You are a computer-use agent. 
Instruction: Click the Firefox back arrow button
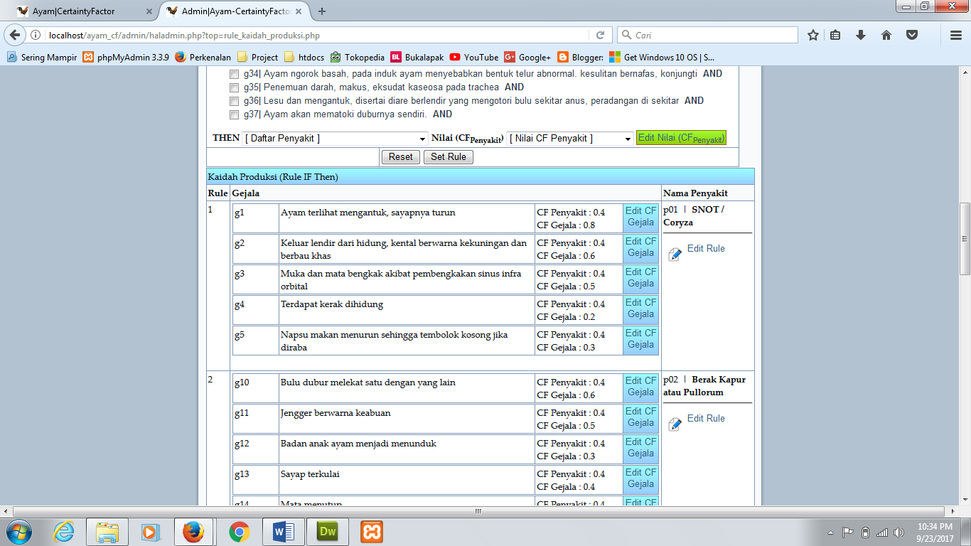point(14,35)
